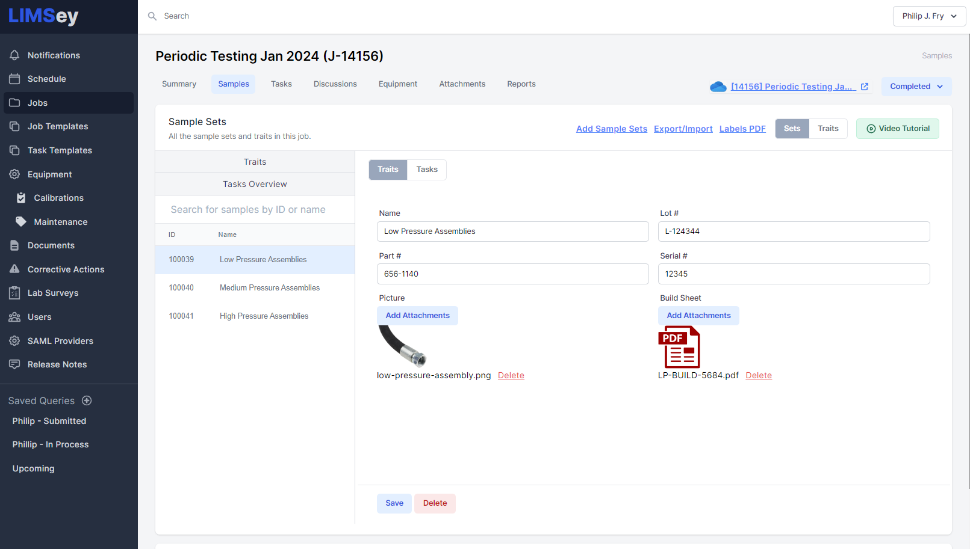Image resolution: width=970 pixels, height=549 pixels.
Task: Click the Maintenance tag icon
Action: click(21, 222)
